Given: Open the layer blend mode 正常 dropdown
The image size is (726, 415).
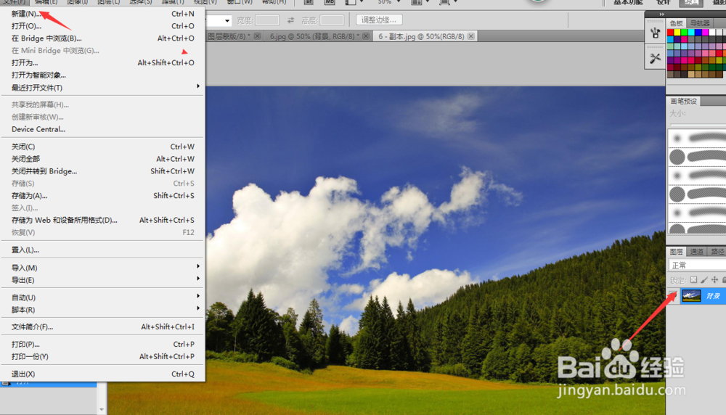Looking at the screenshot, I should (x=697, y=265).
